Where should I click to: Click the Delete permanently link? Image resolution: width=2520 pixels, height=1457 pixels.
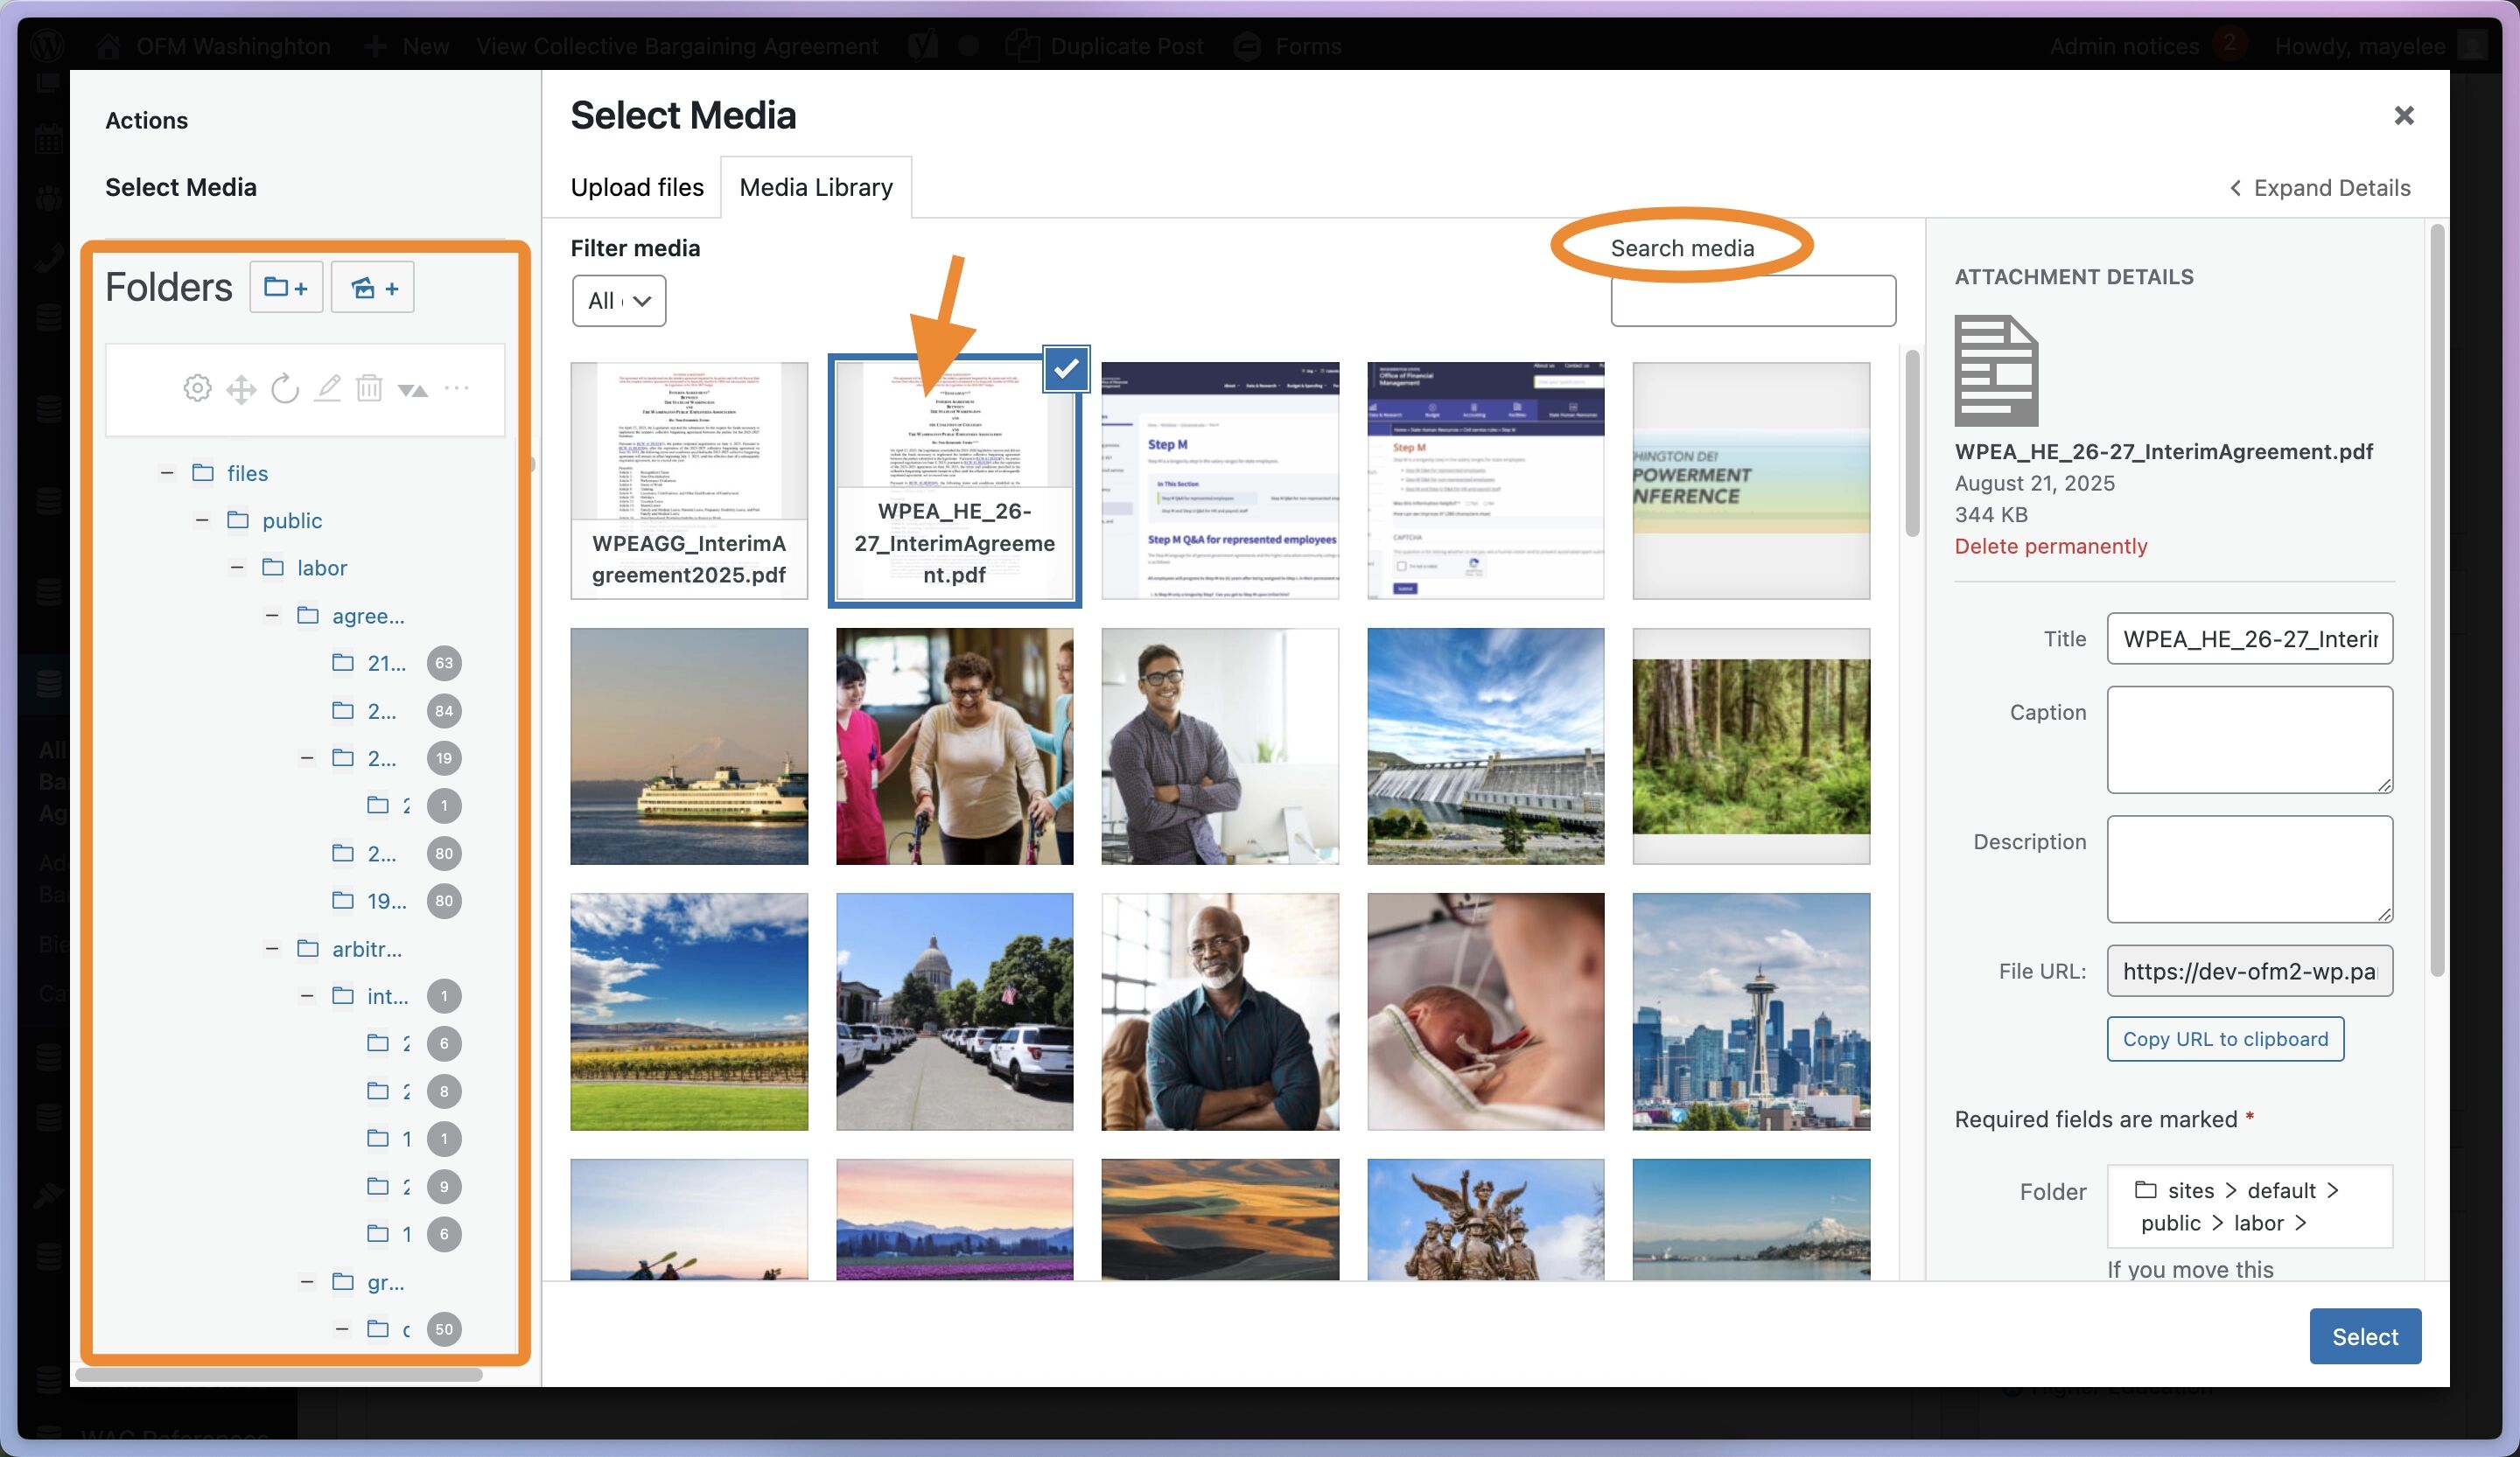(x=2050, y=547)
